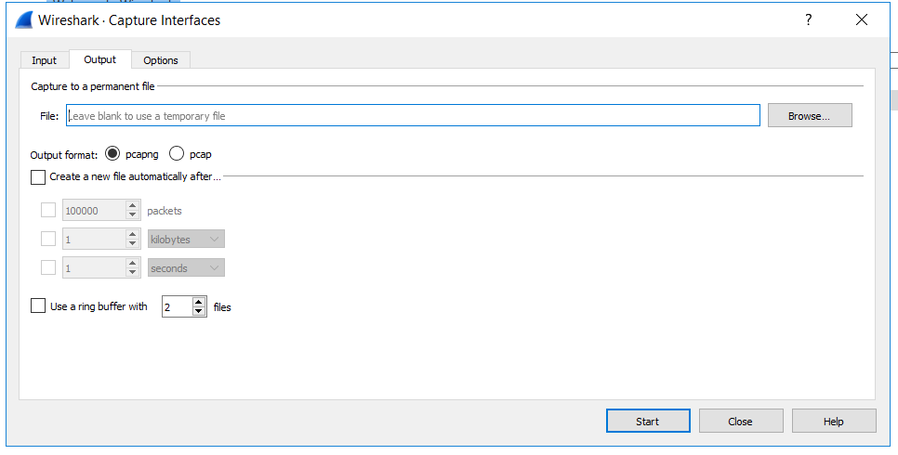Viewport: 898px width, 455px height.
Task: Tick the kilobytes limit checkbox
Action: [48, 239]
